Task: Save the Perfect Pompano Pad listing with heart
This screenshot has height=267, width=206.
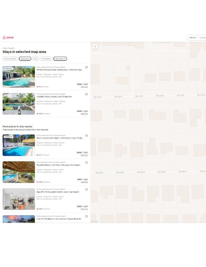Action: (x=86, y=67)
